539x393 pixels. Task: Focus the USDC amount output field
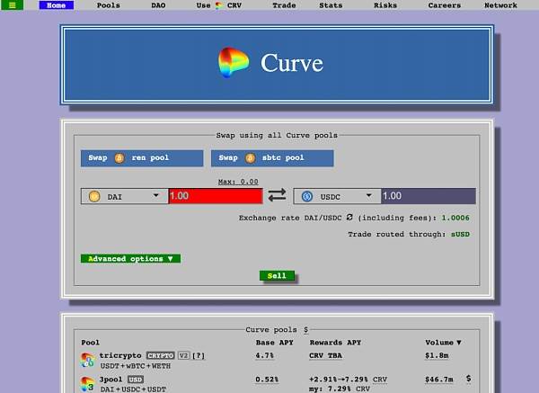pyautogui.click(x=429, y=196)
